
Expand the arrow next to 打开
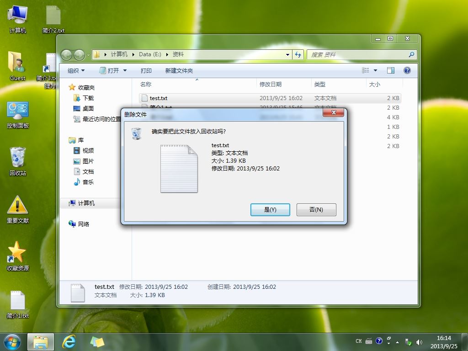(x=125, y=71)
